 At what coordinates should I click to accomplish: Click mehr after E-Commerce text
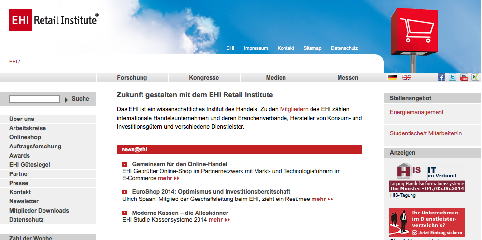(169, 178)
